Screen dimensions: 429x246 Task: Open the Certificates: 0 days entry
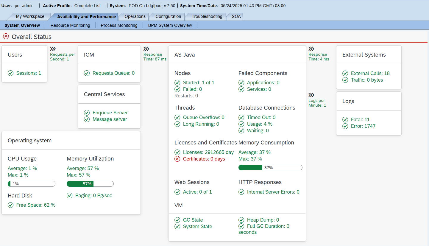click(x=204, y=159)
